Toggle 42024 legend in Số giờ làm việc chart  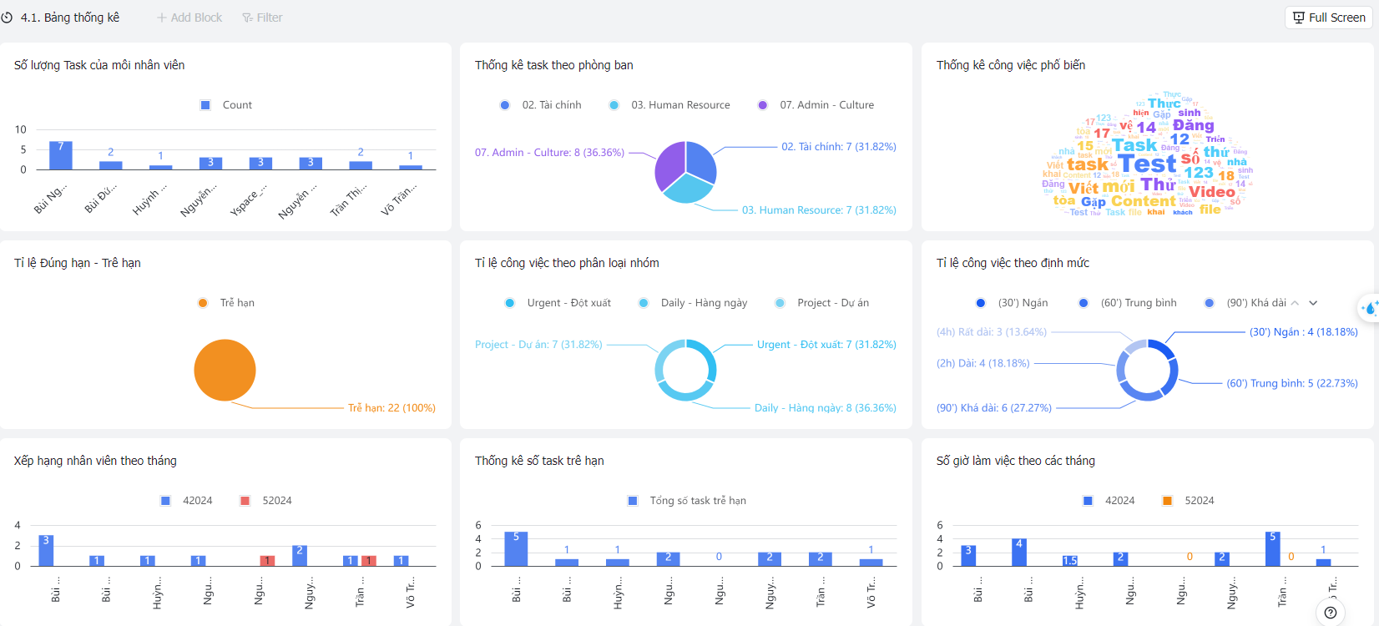(x=1109, y=501)
